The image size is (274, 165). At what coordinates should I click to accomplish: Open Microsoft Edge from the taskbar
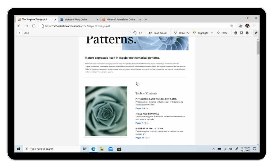pos(93,149)
